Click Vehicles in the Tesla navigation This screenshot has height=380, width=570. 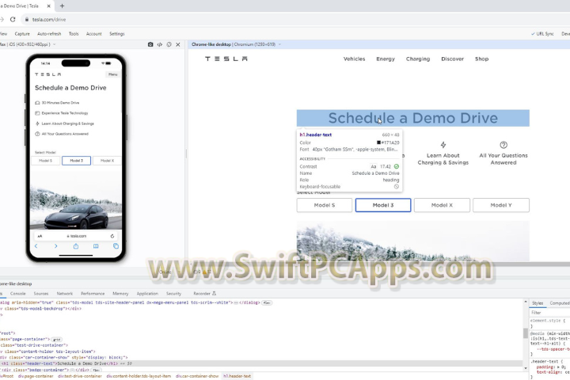pos(355,59)
